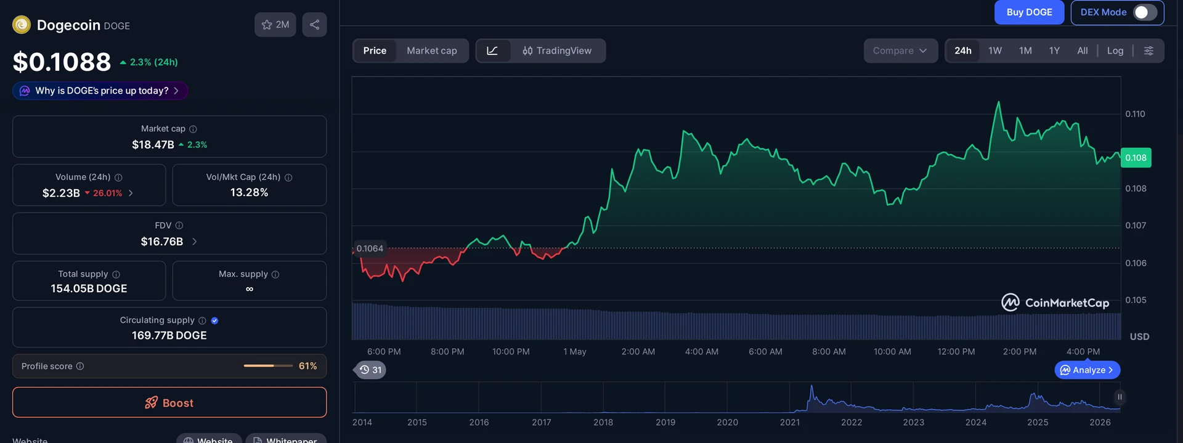This screenshot has height=443, width=1183.
Task: Click the AI icon beside DOGE price question
Action: (25, 91)
